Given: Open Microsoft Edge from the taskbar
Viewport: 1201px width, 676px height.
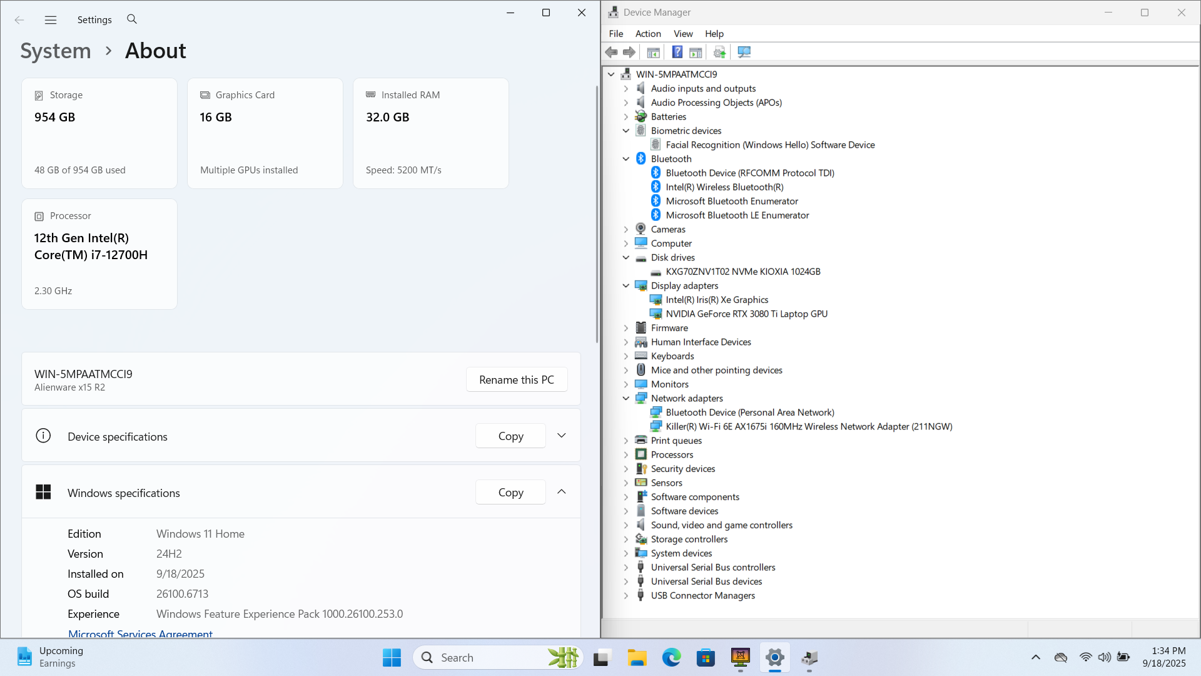Looking at the screenshot, I should click(x=671, y=658).
